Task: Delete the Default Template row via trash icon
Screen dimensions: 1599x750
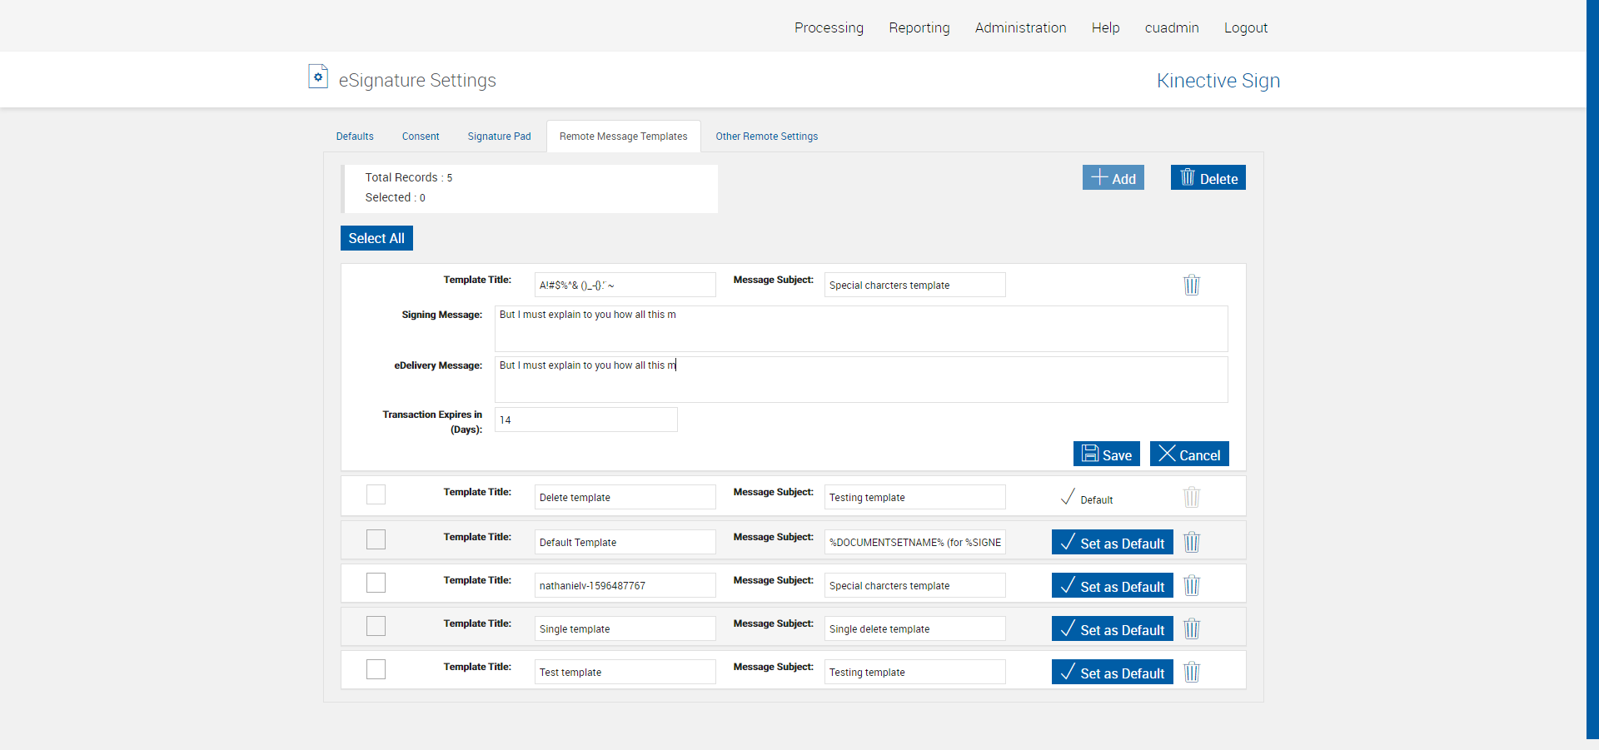Action: coord(1192,543)
